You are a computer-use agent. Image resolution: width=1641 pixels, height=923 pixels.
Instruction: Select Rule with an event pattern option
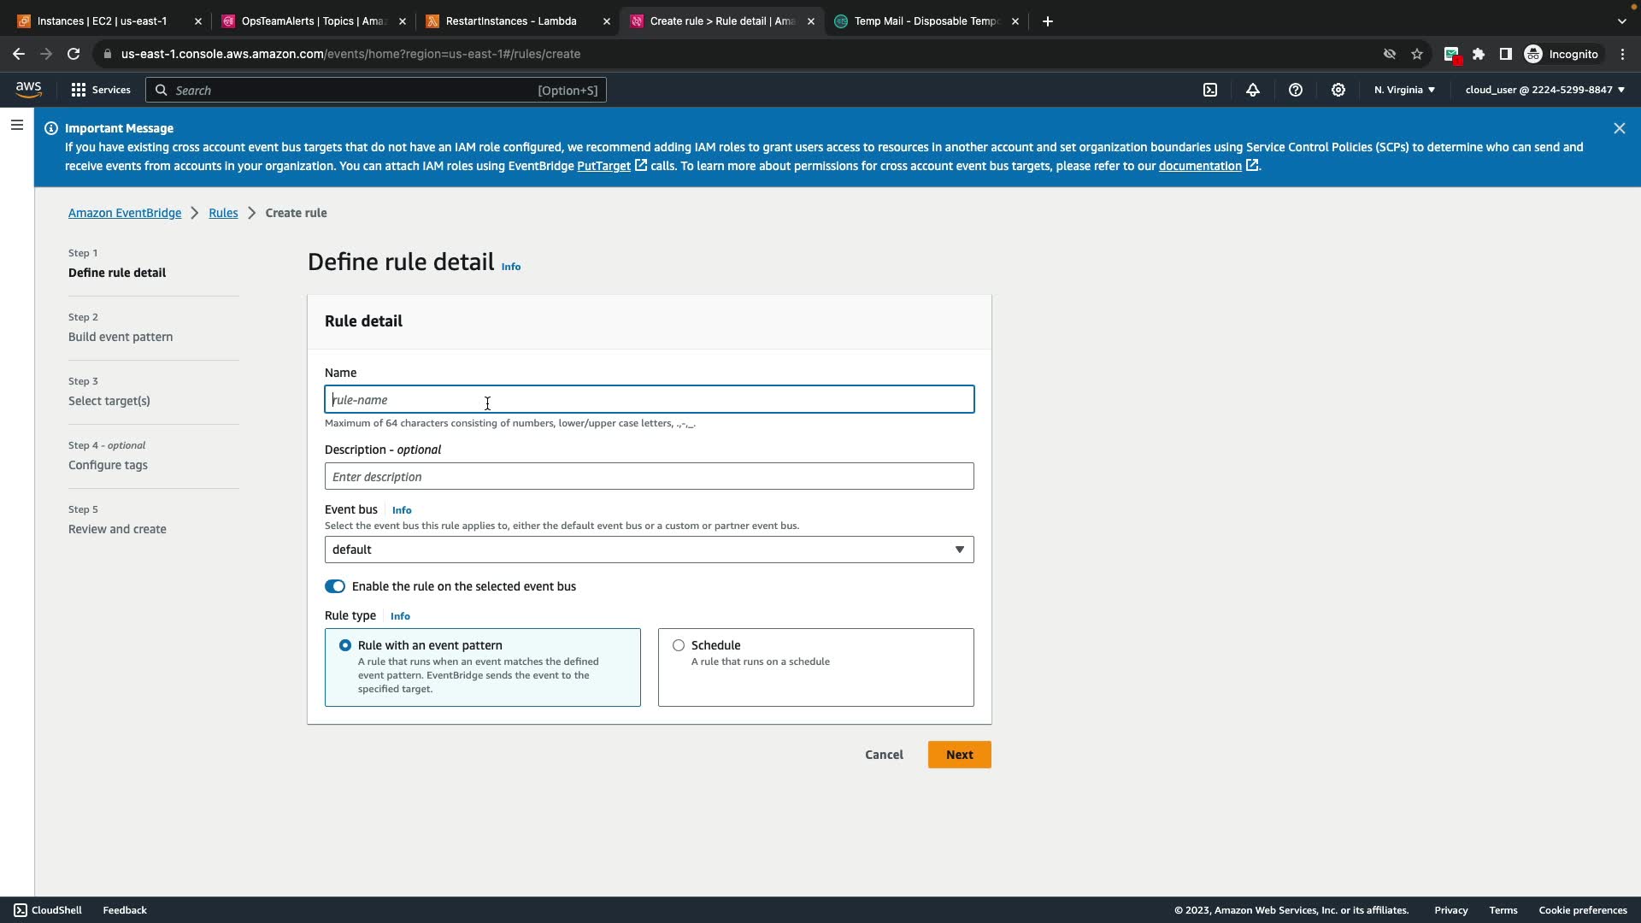345,645
